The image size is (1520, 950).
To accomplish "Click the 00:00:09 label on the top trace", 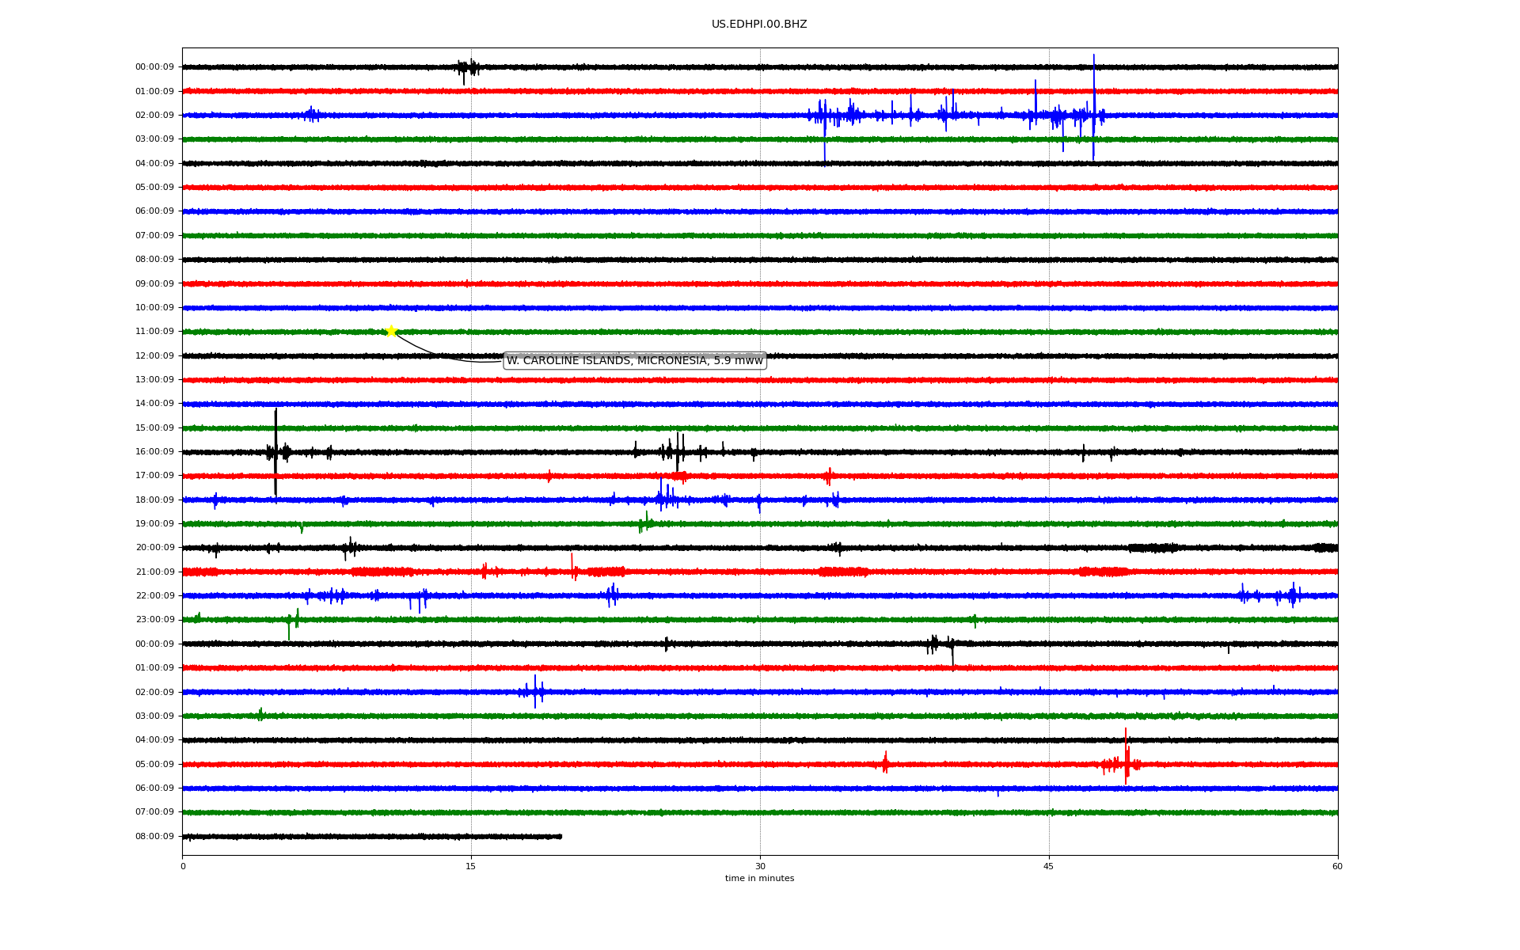I will 154,67.
